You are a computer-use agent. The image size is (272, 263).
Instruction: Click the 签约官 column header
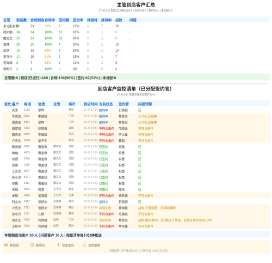point(123,104)
